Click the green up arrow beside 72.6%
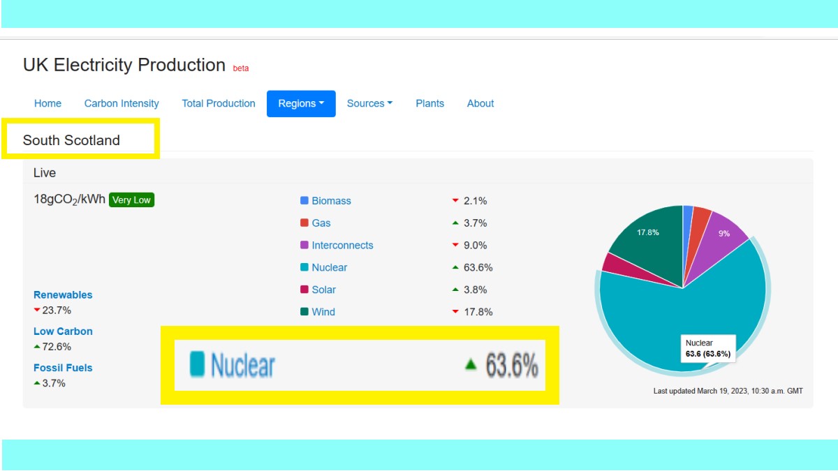Screen dimensions: 838x471 (37, 347)
